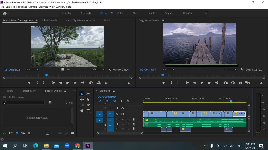
Task: Select the Pen tool
Action: [x=88, y=105]
